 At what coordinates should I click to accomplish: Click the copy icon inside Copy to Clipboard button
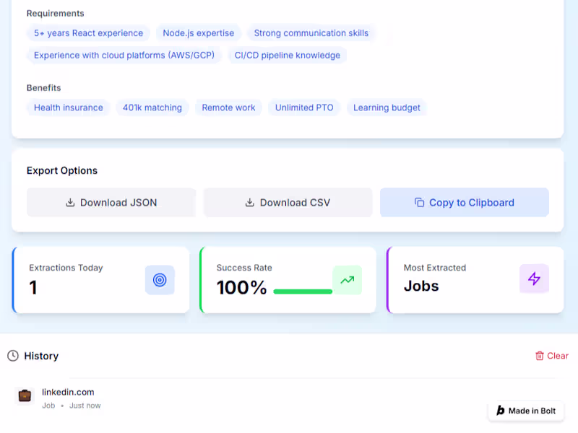coord(420,203)
